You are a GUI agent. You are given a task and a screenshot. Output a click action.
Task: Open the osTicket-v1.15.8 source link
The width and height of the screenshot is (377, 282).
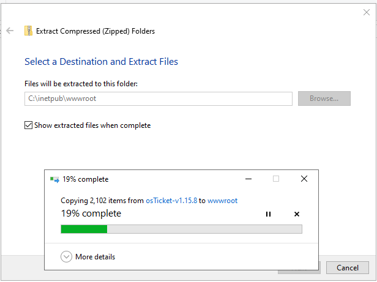tap(171, 201)
